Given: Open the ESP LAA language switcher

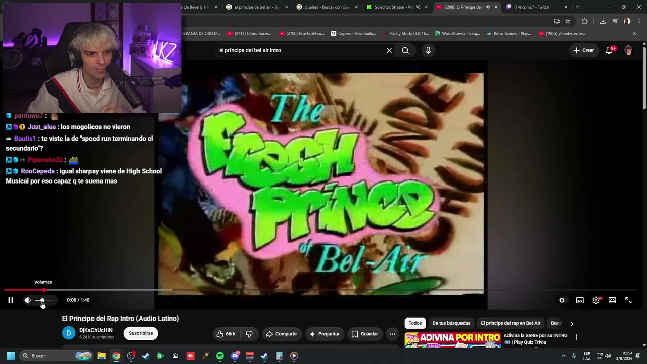Looking at the screenshot, I should (587, 356).
